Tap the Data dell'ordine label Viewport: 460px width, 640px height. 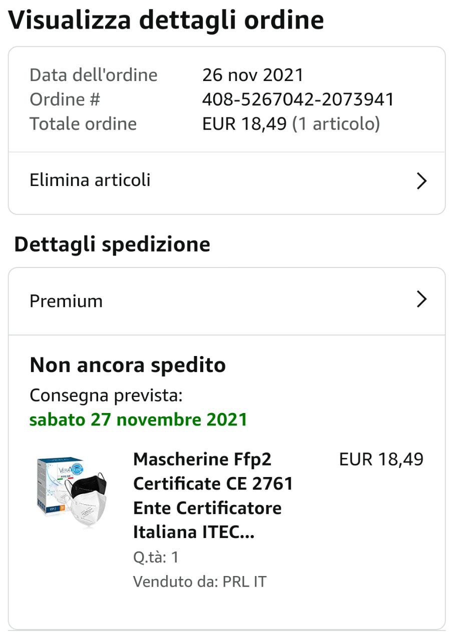click(94, 75)
